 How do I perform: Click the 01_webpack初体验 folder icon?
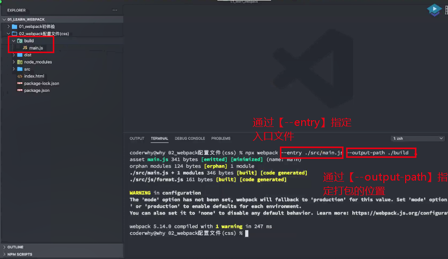click(14, 26)
